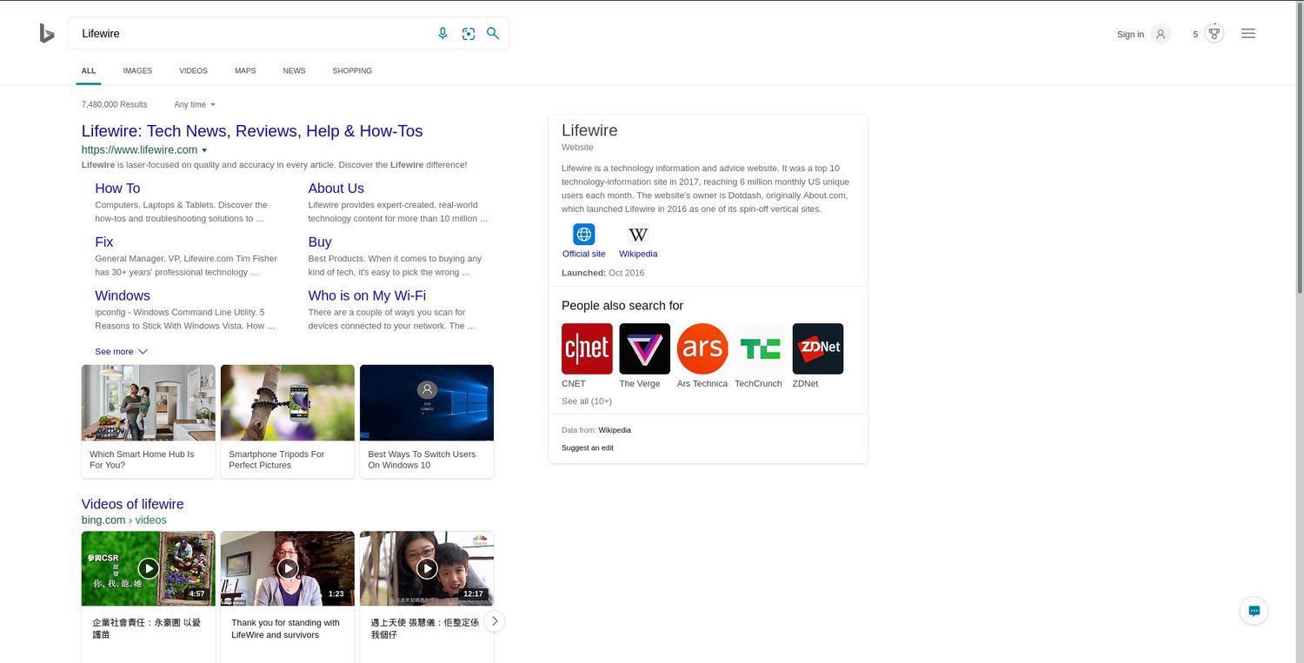Open the chat feedback bubble icon
The image size is (1304, 663).
tap(1254, 611)
